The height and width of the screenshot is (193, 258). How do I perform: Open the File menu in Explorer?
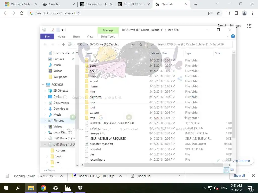pos(47,36)
